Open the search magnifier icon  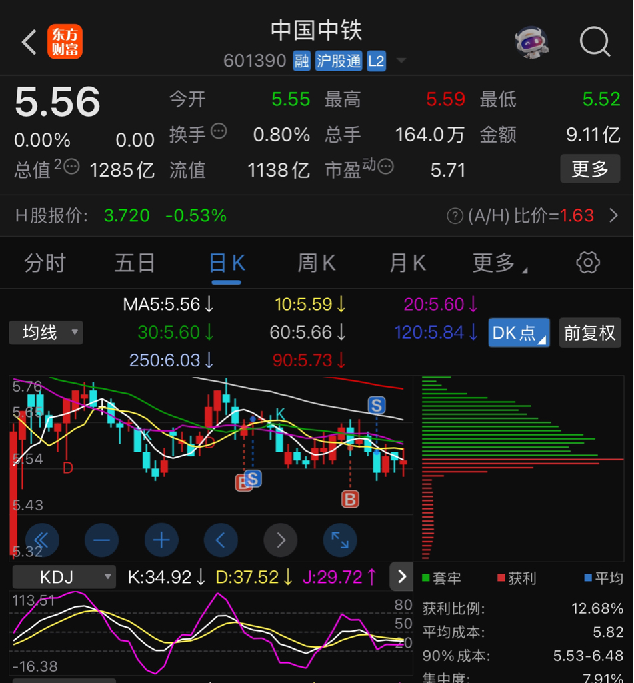pos(595,42)
